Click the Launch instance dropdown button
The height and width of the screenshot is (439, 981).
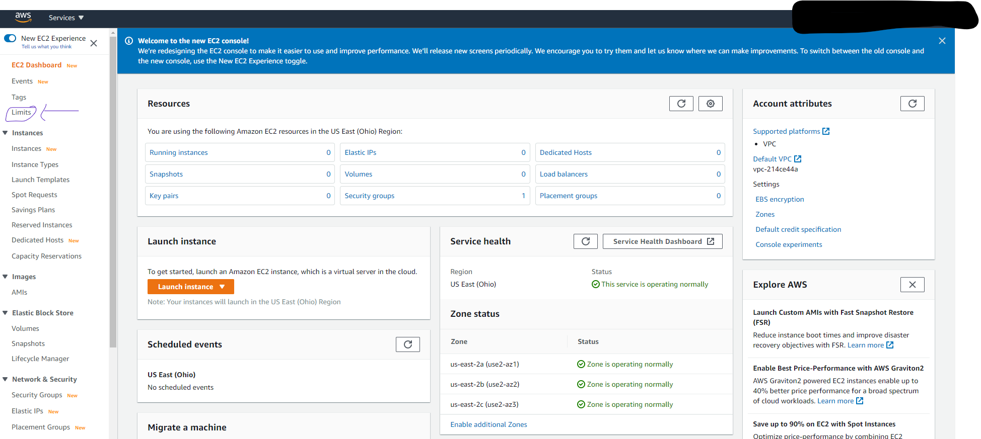[191, 287]
